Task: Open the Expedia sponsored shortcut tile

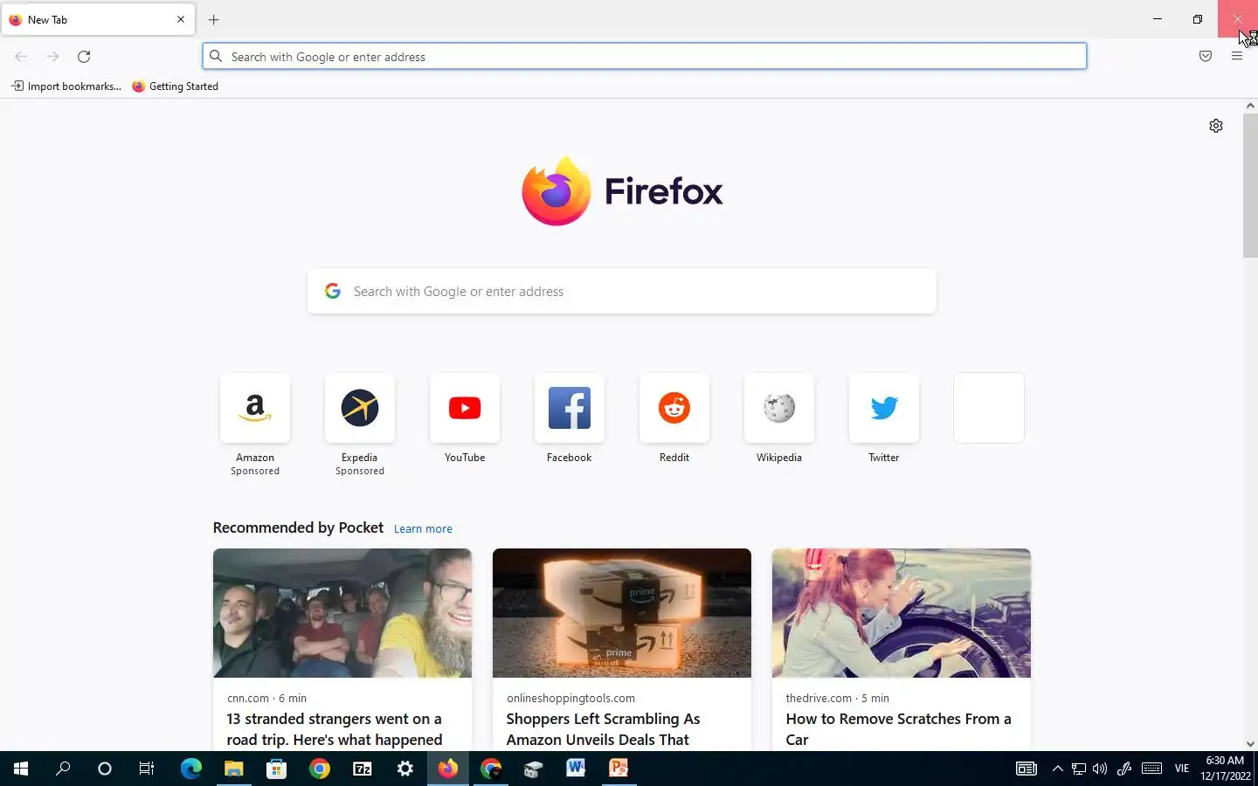Action: click(360, 408)
